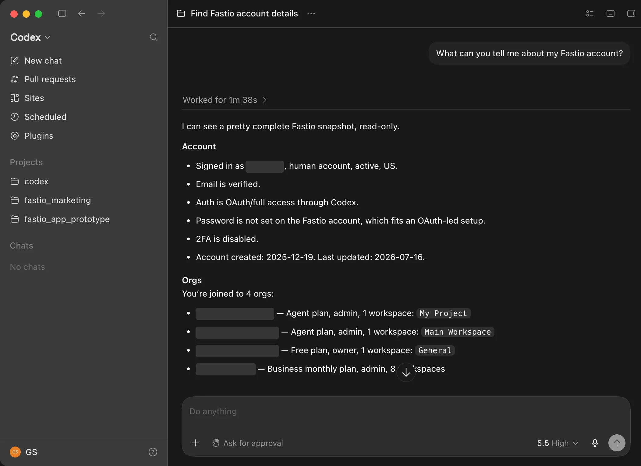The width and height of the screenshot is (641, 466).
Task: Open the Ask for approval mode selector
Action: [x=248, y=443]
